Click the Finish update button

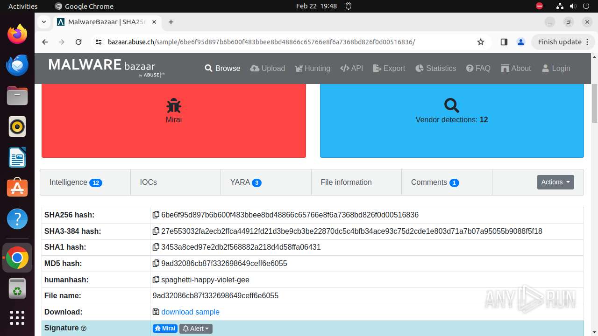pyautogui.click(x=563, y=42)
